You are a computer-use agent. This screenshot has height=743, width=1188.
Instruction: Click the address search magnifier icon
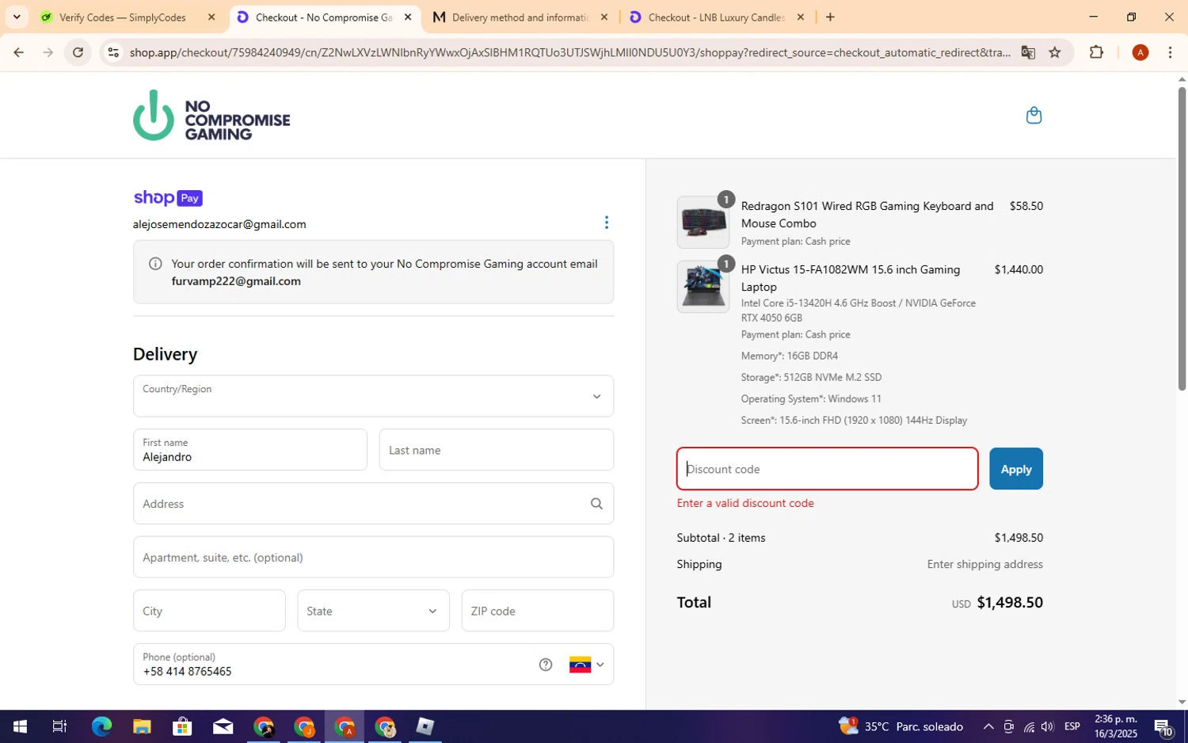click(596, 504)
